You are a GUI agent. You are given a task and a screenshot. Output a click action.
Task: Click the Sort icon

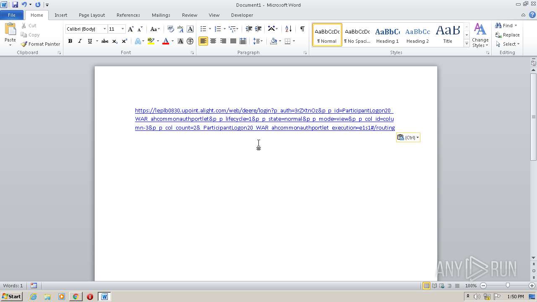288,29
